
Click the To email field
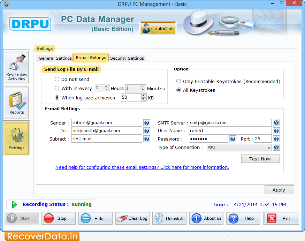(x=107, y=131)
